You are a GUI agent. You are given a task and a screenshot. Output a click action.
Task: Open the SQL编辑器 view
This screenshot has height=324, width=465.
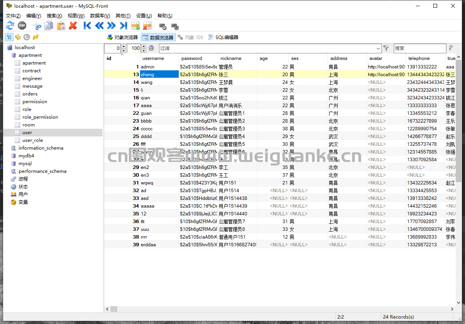coord(223,38)
